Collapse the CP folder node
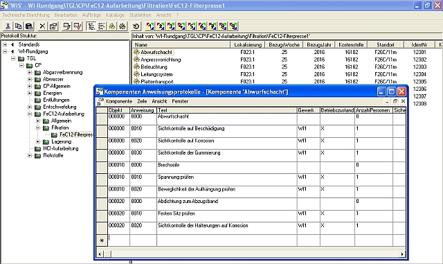The image size is (443, 264). coord(21,65)
